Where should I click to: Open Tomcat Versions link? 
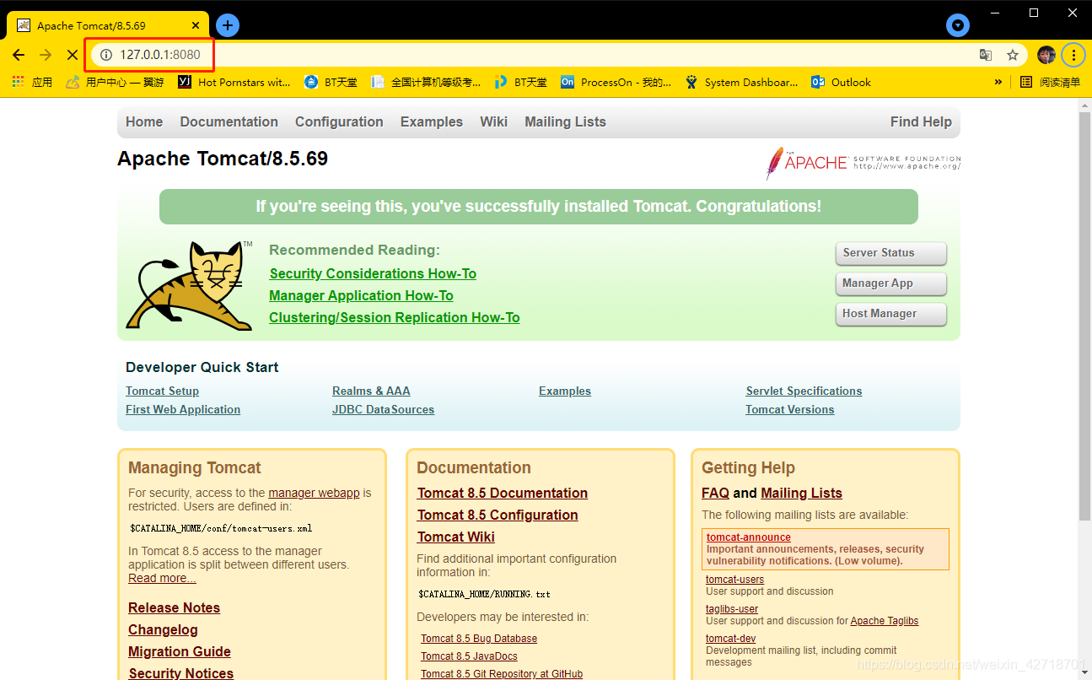coord(789,409)
